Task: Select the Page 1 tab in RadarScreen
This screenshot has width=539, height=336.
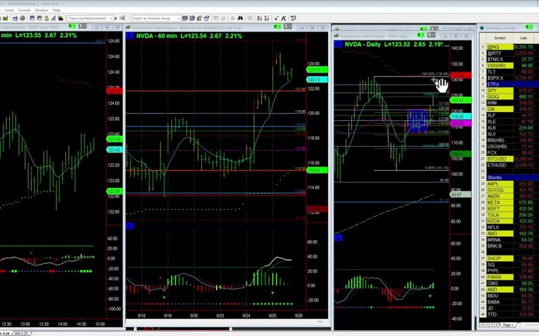Action: [x=508, y=325]
